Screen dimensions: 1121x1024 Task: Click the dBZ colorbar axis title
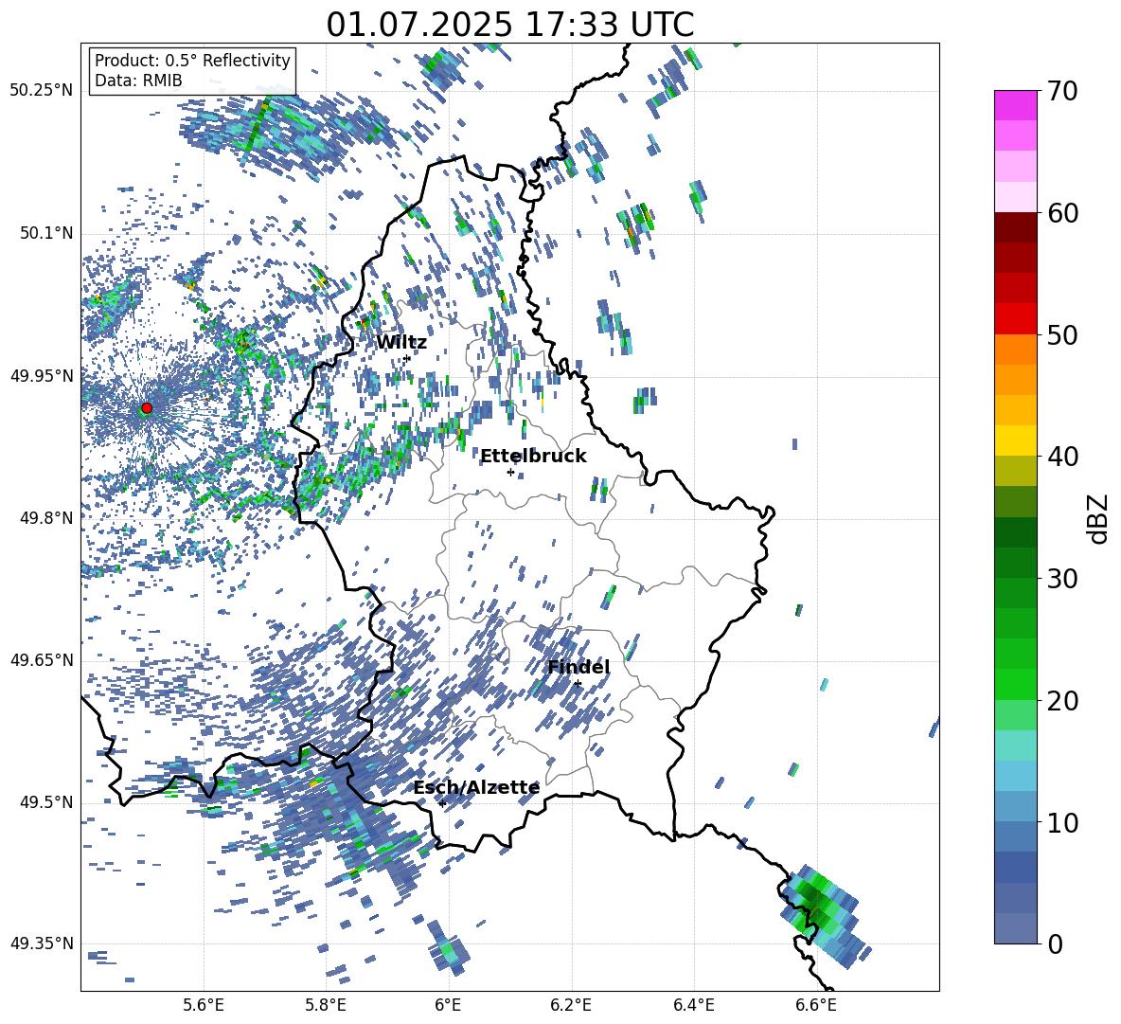click(1098, 518)
